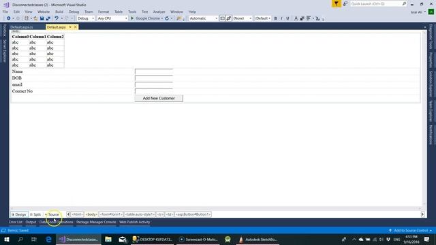
Task: Open Microsoft Edge from the taskbar
Action: point(48,239)
